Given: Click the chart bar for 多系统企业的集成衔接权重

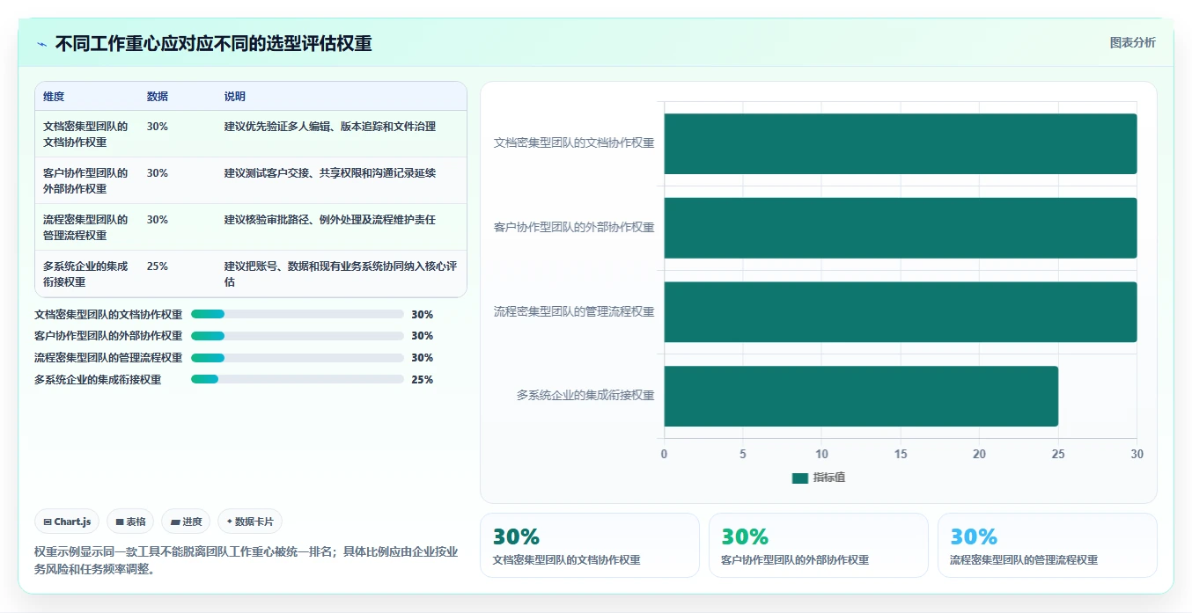Looking at the screenshot, I should pyautogui.click(x=861, y=396).
